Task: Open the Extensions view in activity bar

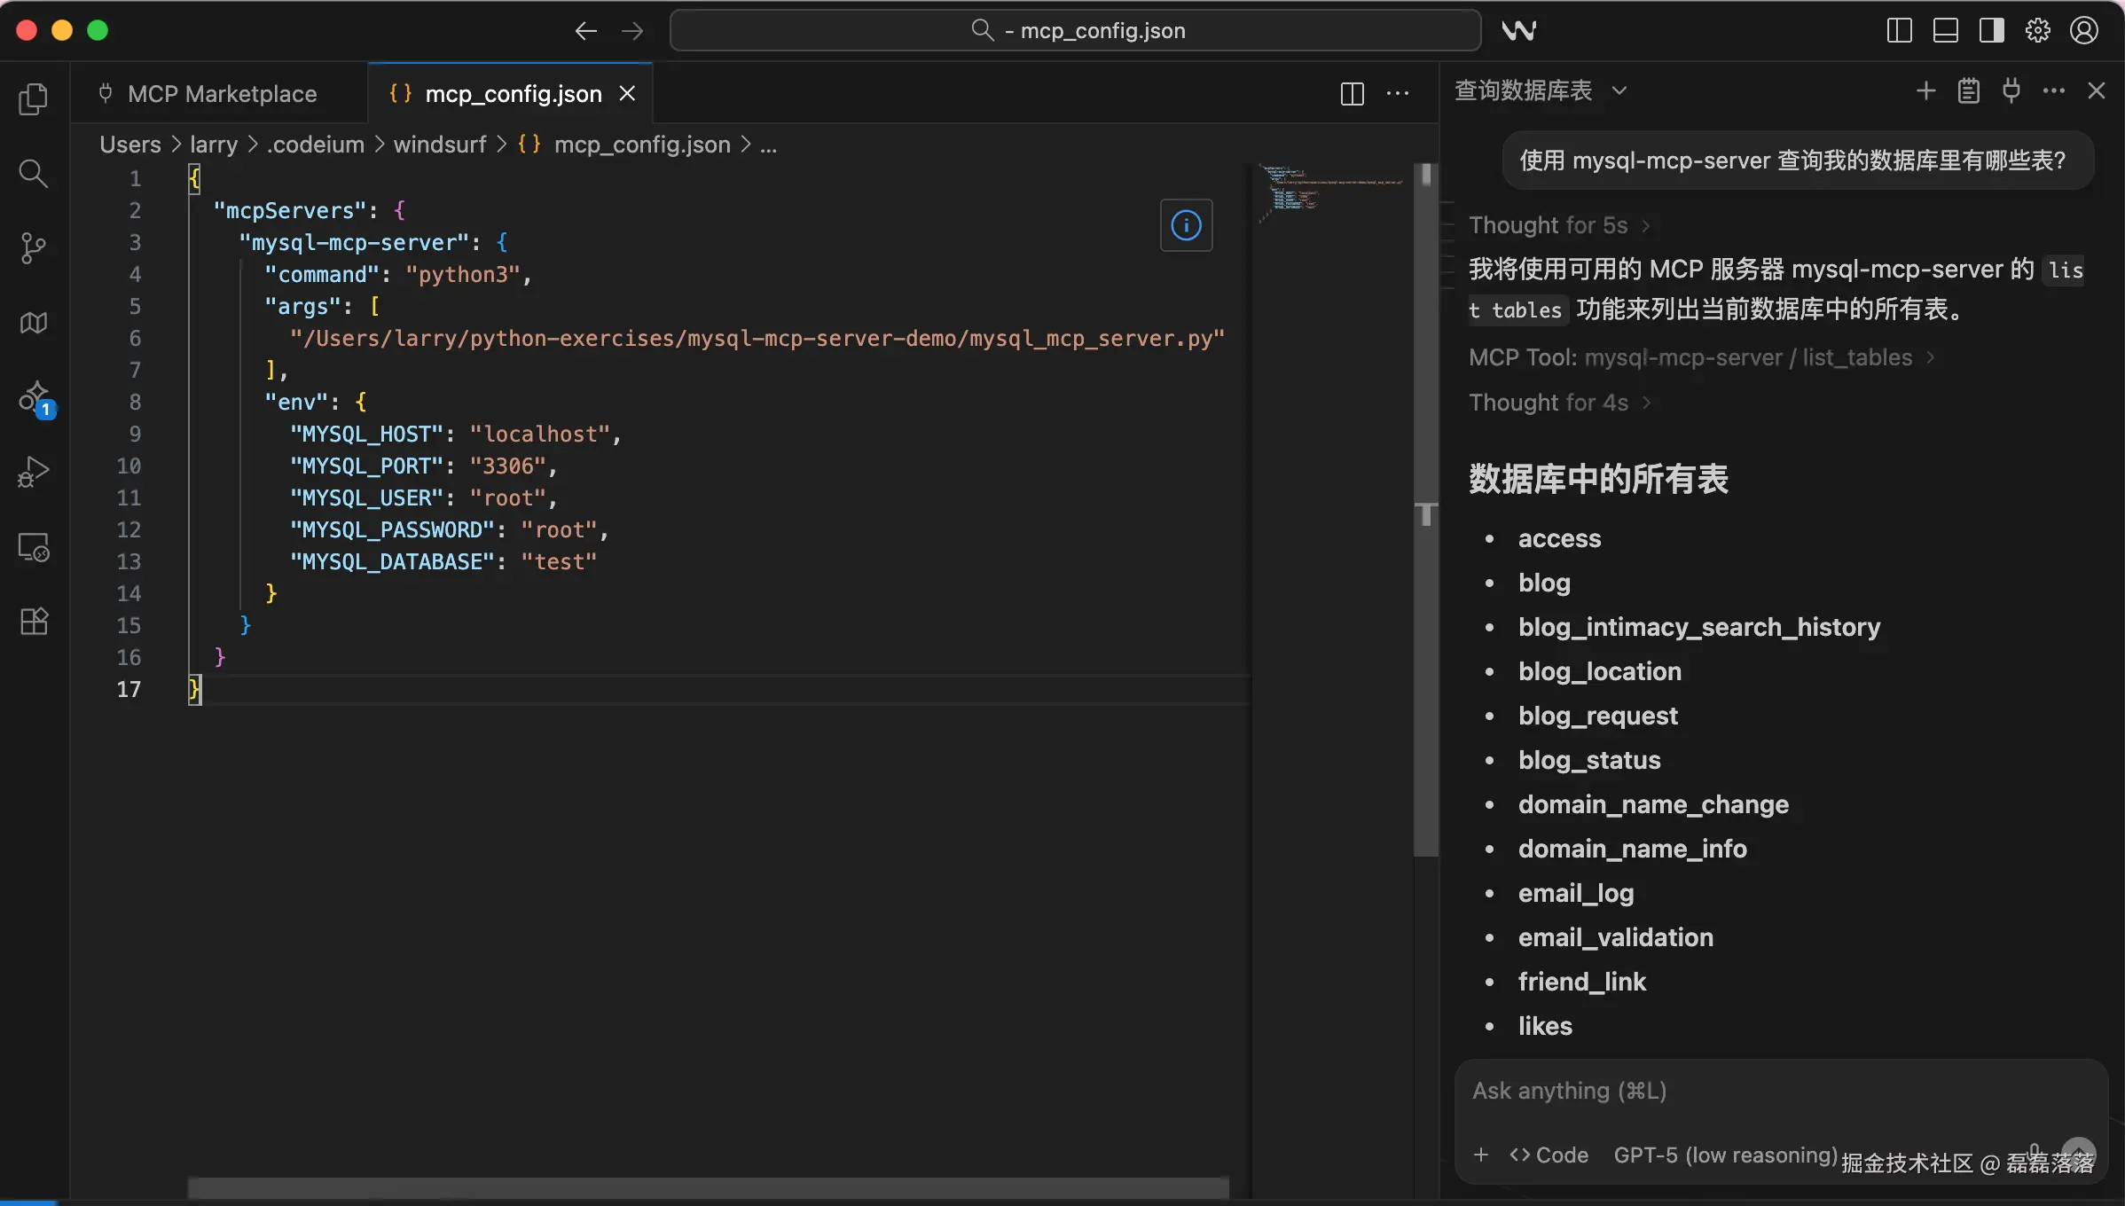Action: click(33, 622)
